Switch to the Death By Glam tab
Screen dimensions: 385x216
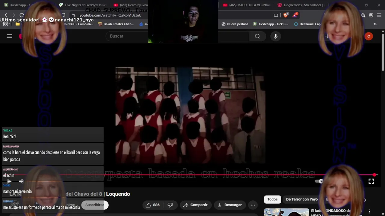pos(131,5)
